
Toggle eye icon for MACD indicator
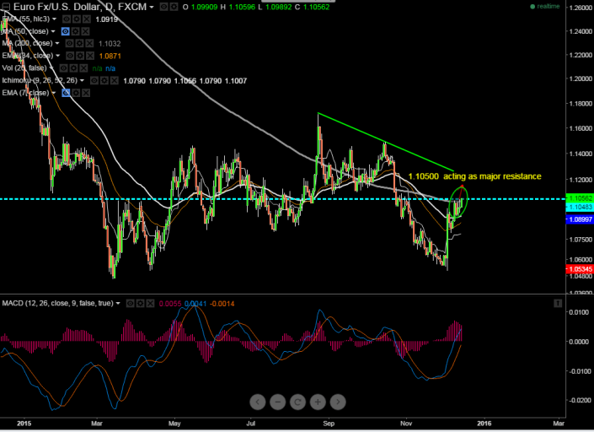tap(130, 303)
